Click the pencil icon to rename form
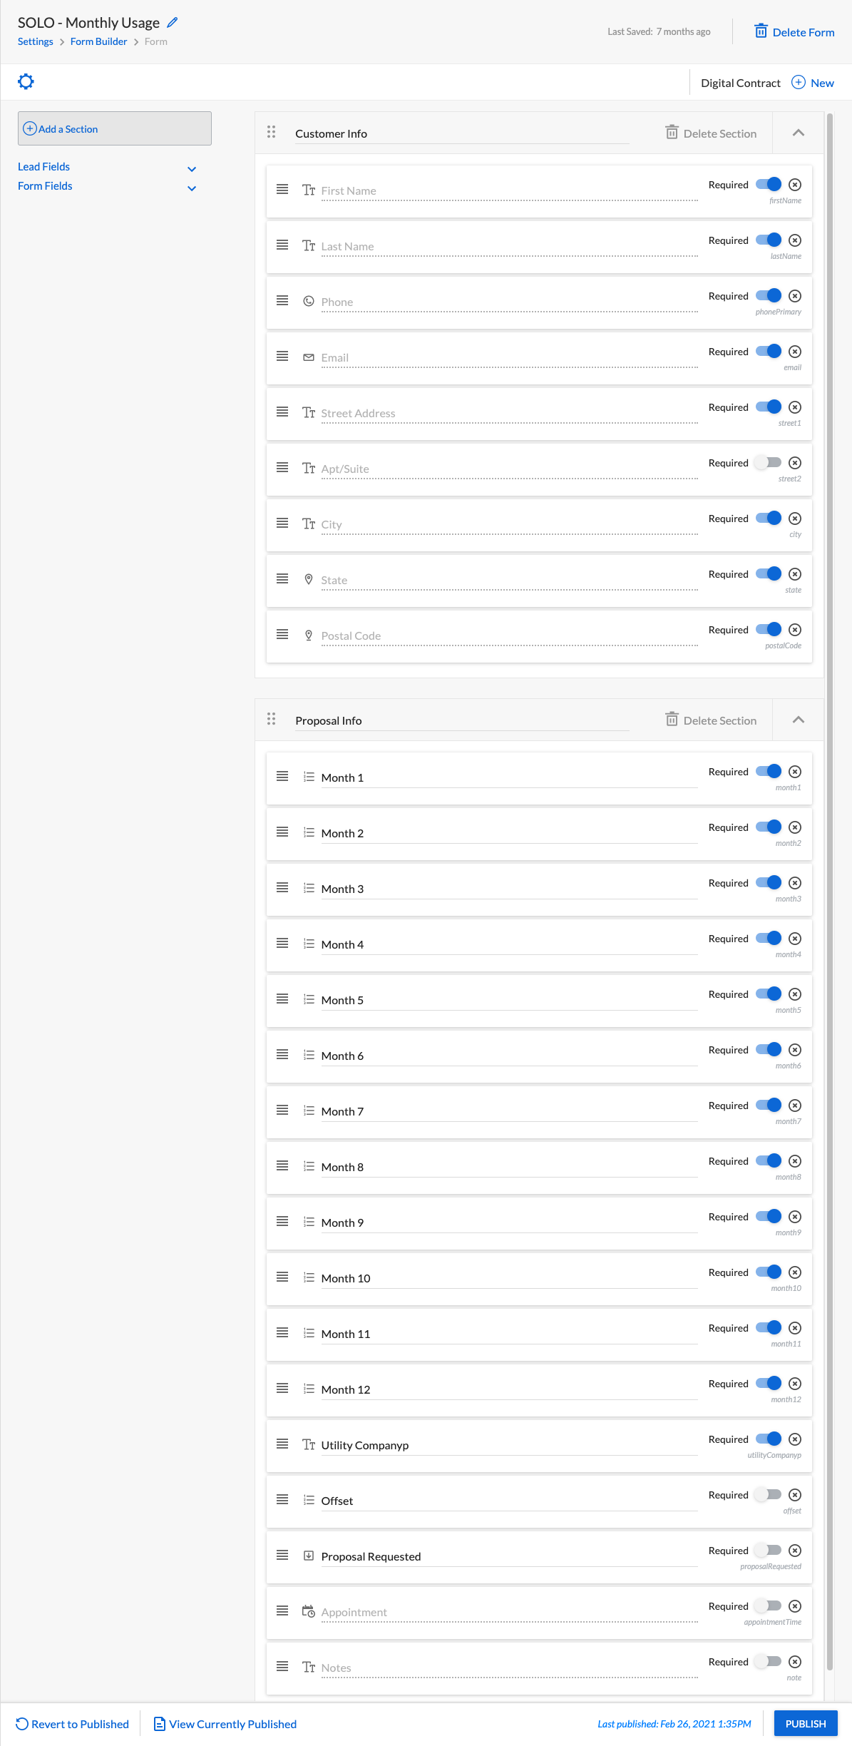Screen dimensions: 852x1746 (x=173, y=23)
